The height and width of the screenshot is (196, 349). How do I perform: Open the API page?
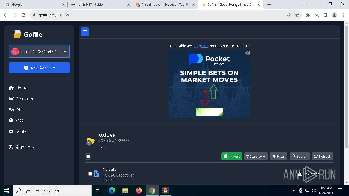(16, 109)
